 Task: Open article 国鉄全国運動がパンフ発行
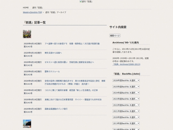(56, 109)
